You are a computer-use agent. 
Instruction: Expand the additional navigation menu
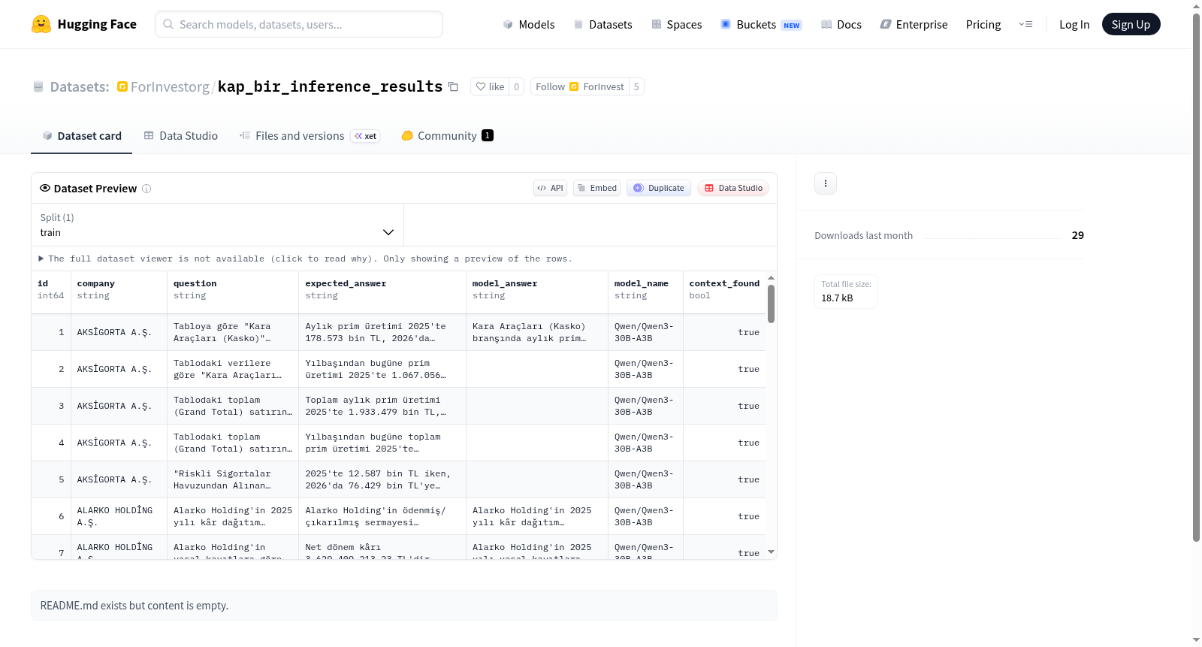[1025, 24]
